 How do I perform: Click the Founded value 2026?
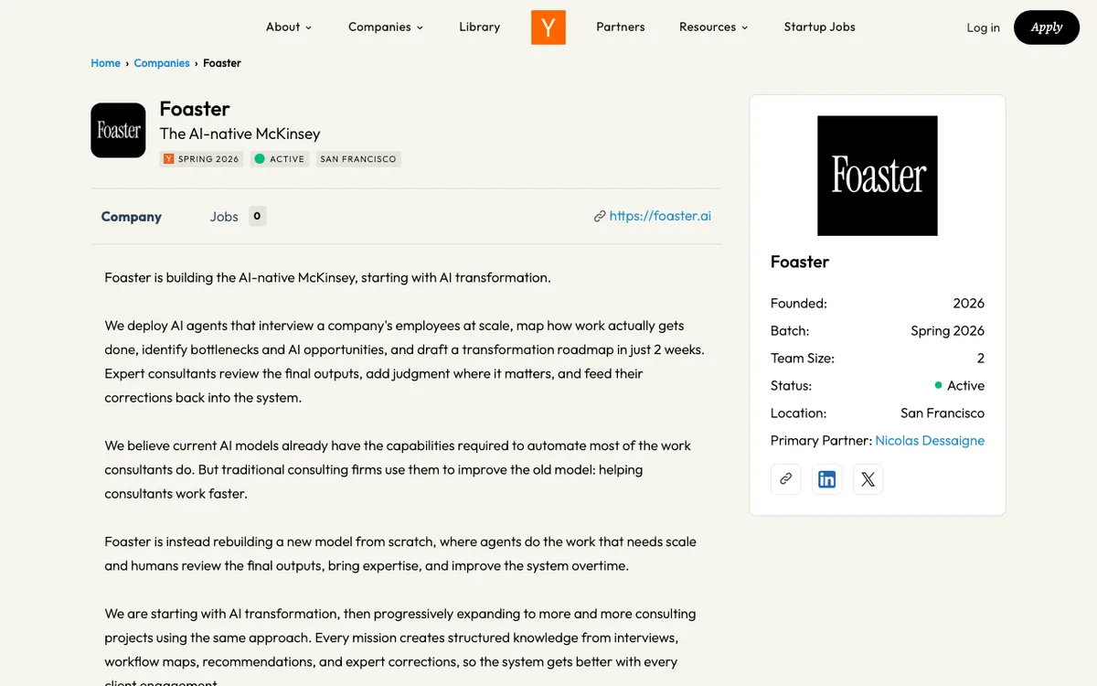click(968, 303)
